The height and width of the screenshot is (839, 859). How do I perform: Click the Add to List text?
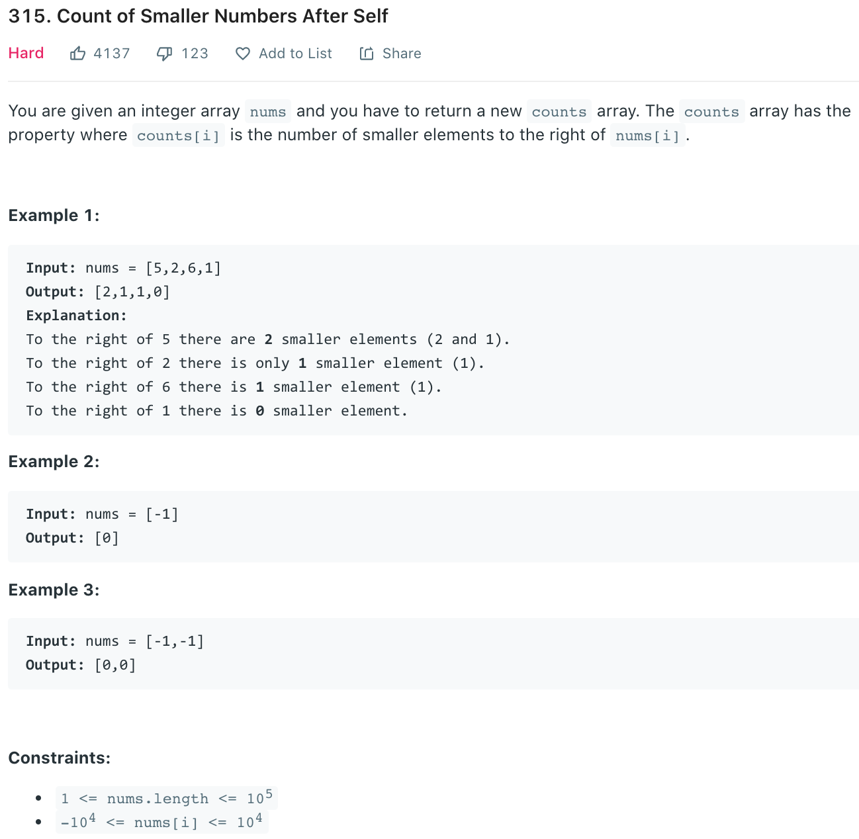point(295,53)
